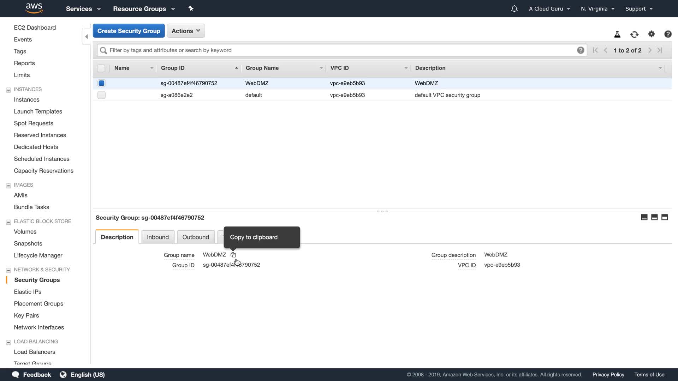The image size is (678, 381).
Task: Click the pin shortcut icon in navbar
Action: tap(191, 8)
